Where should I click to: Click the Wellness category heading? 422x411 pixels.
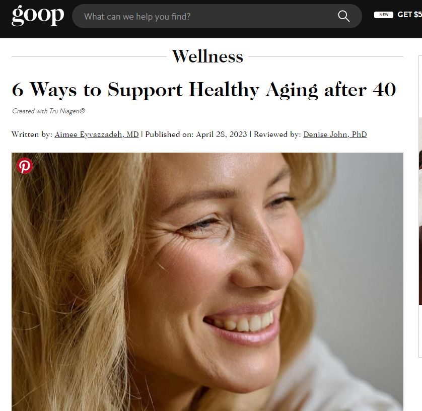click(x=207, y=56)
